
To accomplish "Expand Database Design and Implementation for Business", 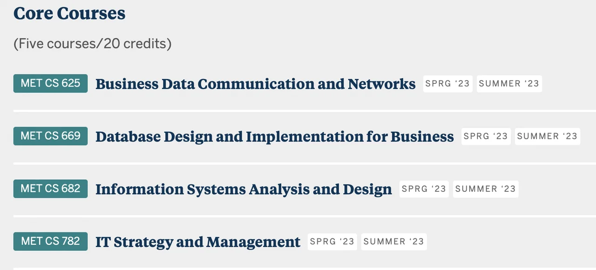I will 274,136.
